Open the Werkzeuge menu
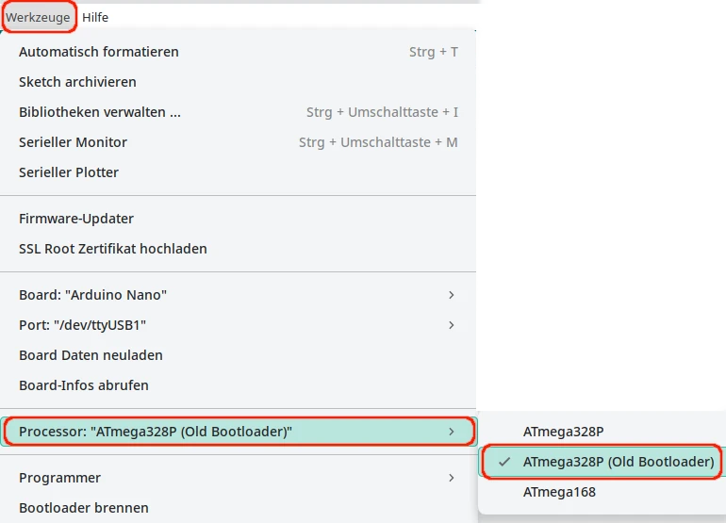This screenshot has height=523, width=726. click(x=40, y=17)
